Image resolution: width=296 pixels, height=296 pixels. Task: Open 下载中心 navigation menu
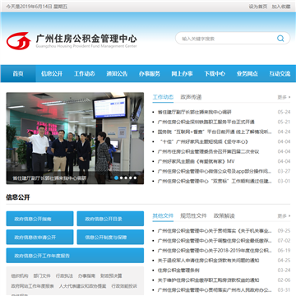(215, 73)
